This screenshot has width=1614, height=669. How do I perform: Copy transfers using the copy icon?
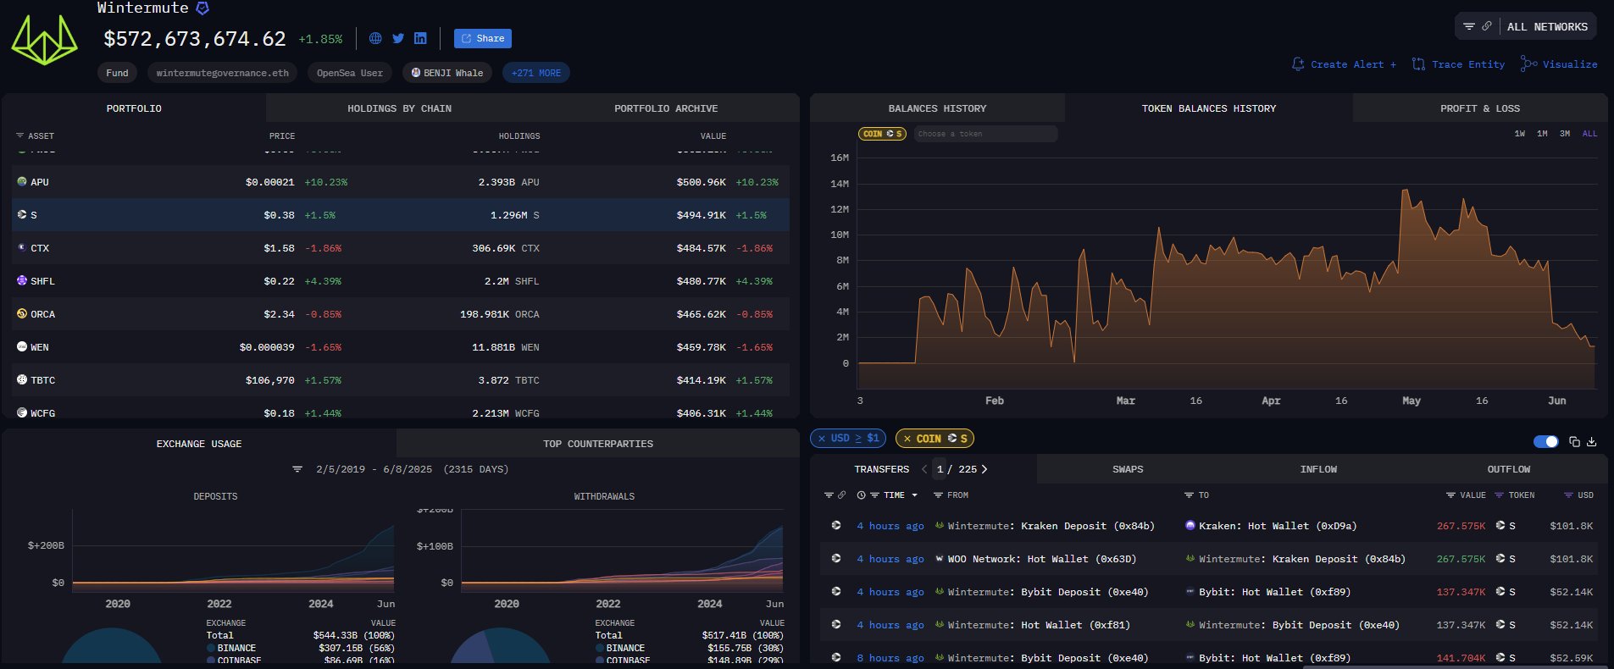(1574, 441)
